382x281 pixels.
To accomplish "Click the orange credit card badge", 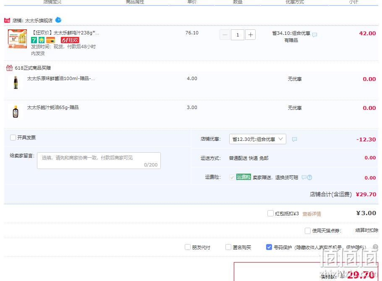I will pos(51,40).
